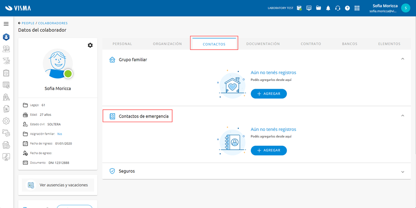The height and width of the screenshot is (208, 416).
Task: Open the building organization sidebar icon
Action: [6, 97]
